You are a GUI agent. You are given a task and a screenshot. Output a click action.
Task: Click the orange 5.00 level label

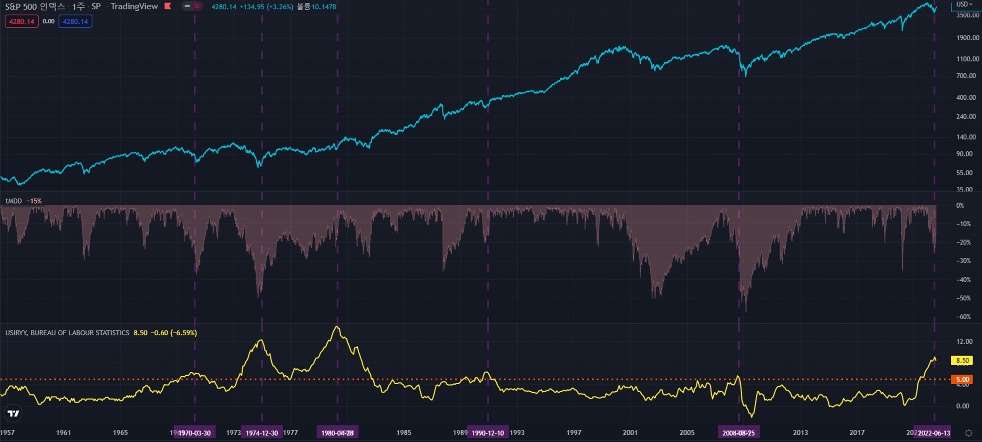click(x=962, y=379)
